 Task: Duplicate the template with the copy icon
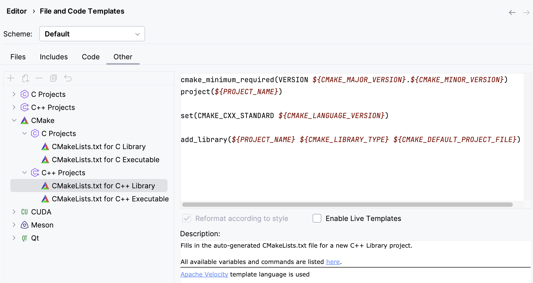pyautogui.click(x=53, y=78)
